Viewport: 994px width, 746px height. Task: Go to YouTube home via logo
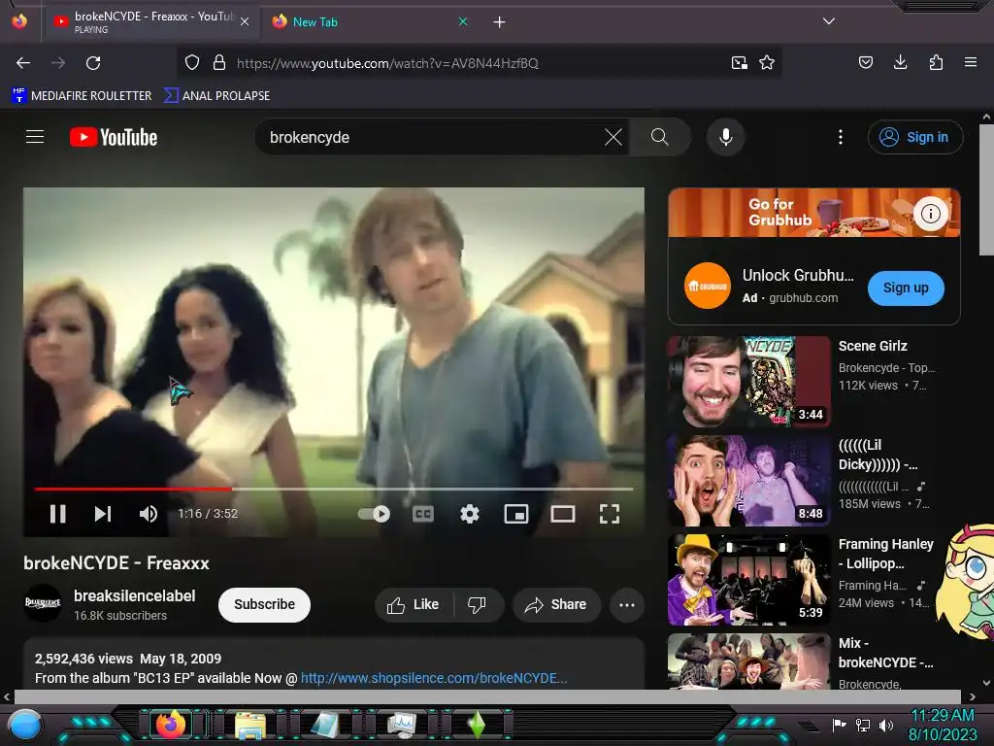coord(114,137)
